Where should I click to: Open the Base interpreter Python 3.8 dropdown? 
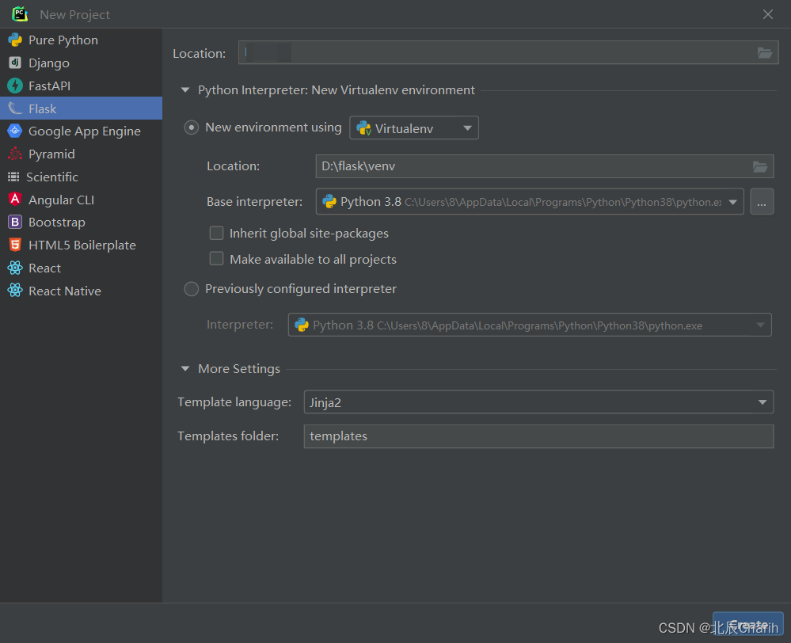(530, 201)
